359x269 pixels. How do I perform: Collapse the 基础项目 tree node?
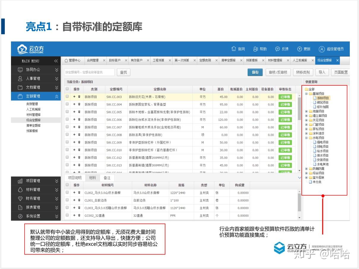tap(306, 94)
